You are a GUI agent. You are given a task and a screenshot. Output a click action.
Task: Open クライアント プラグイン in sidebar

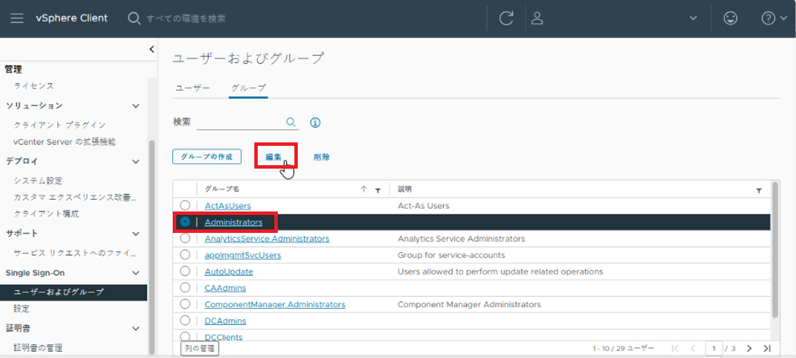[60, 125]
